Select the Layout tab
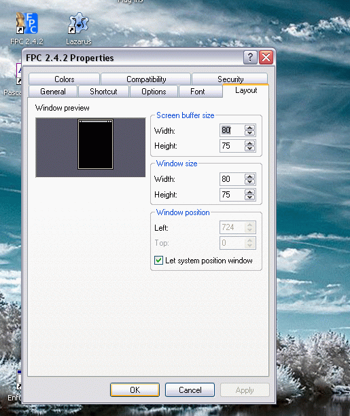The height and width of the screenshot is (416, 350). (246, 90)
